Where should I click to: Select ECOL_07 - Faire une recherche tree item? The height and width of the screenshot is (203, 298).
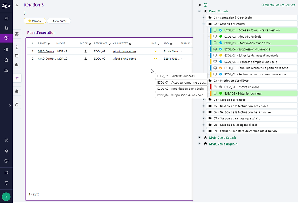click(254, 68)
